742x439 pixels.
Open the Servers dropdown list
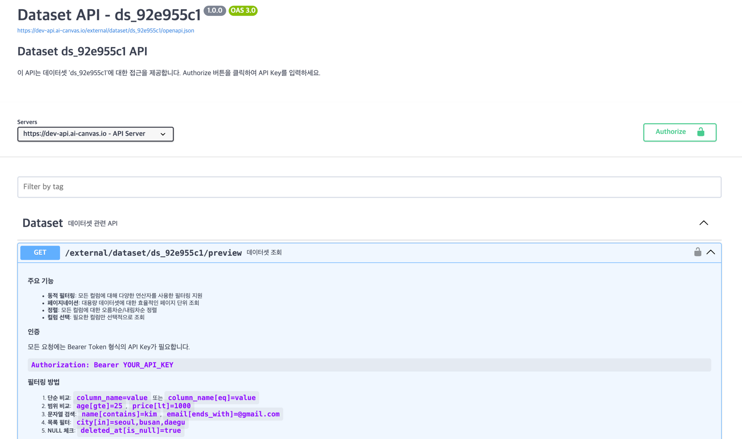(95, 134)
